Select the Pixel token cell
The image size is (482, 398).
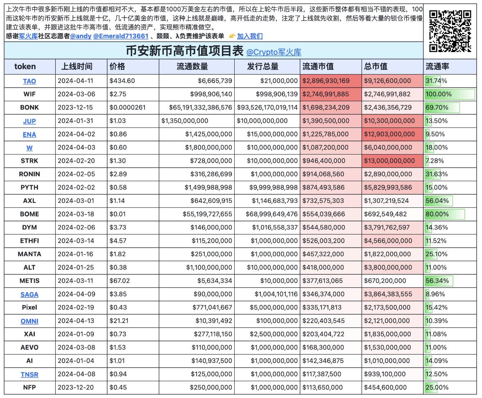[x=29, y=307]
